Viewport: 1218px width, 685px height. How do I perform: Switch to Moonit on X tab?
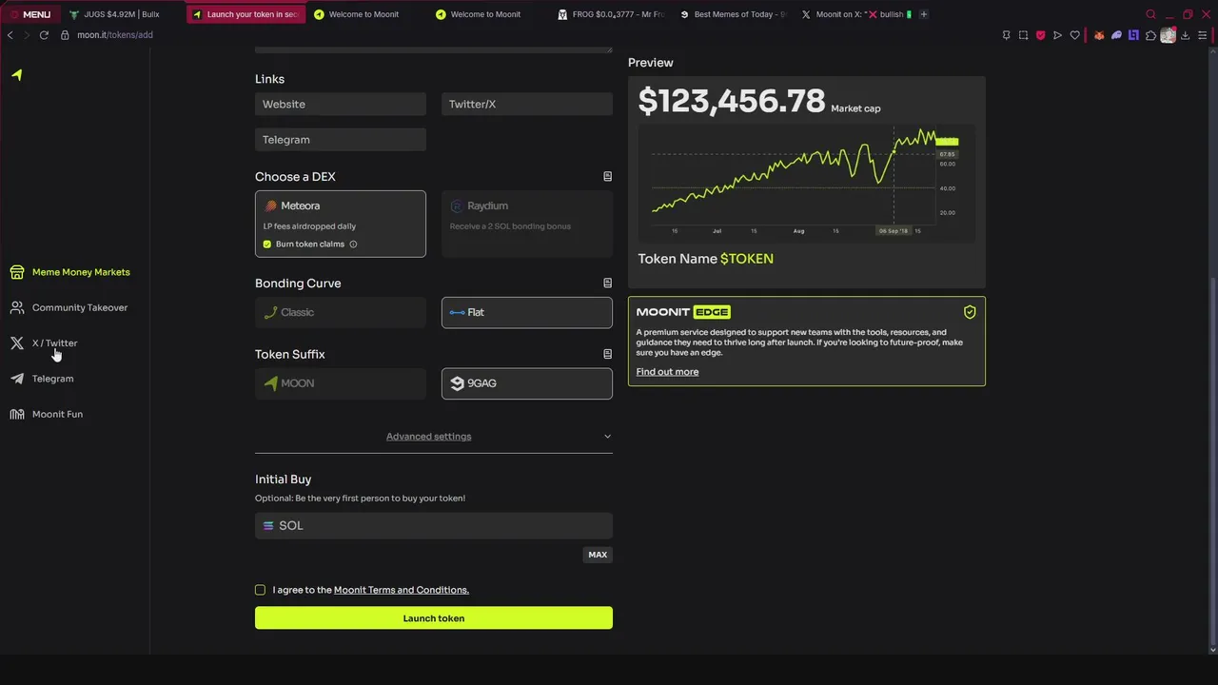[x=855, y=14]
